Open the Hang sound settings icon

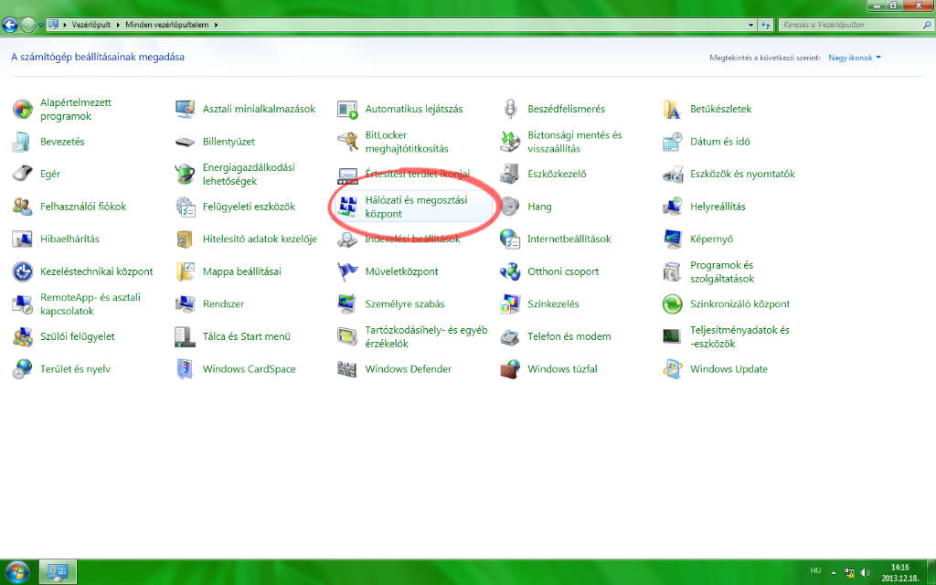point(539,206)
